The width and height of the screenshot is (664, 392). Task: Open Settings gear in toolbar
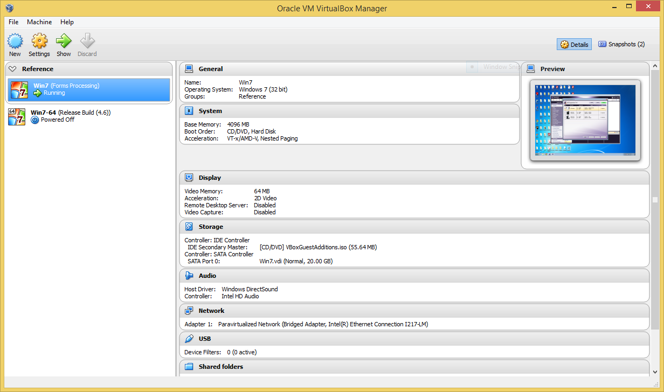pyautogui.click(x=39, y=41)
